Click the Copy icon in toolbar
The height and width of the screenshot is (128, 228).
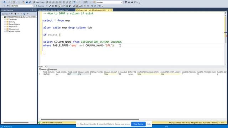[67, 2]
